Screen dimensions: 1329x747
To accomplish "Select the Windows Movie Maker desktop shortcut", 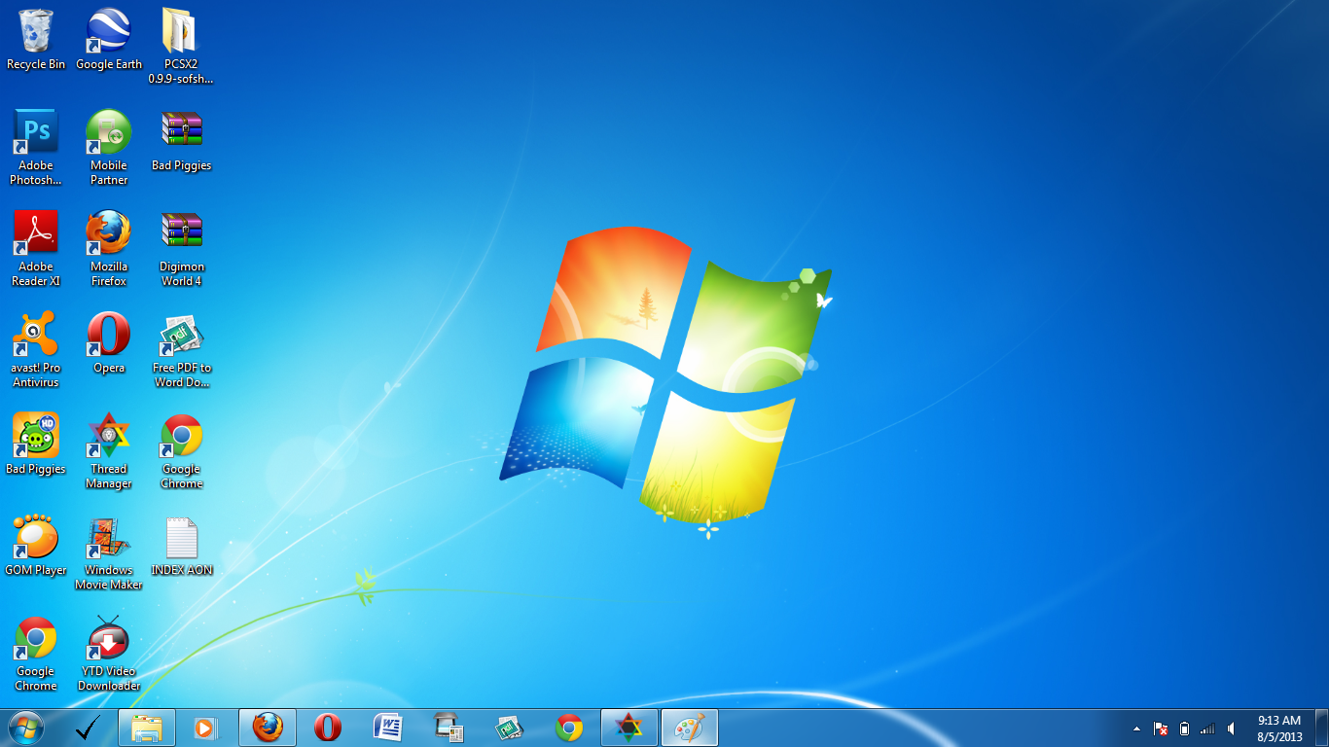I will click(109, 552).
